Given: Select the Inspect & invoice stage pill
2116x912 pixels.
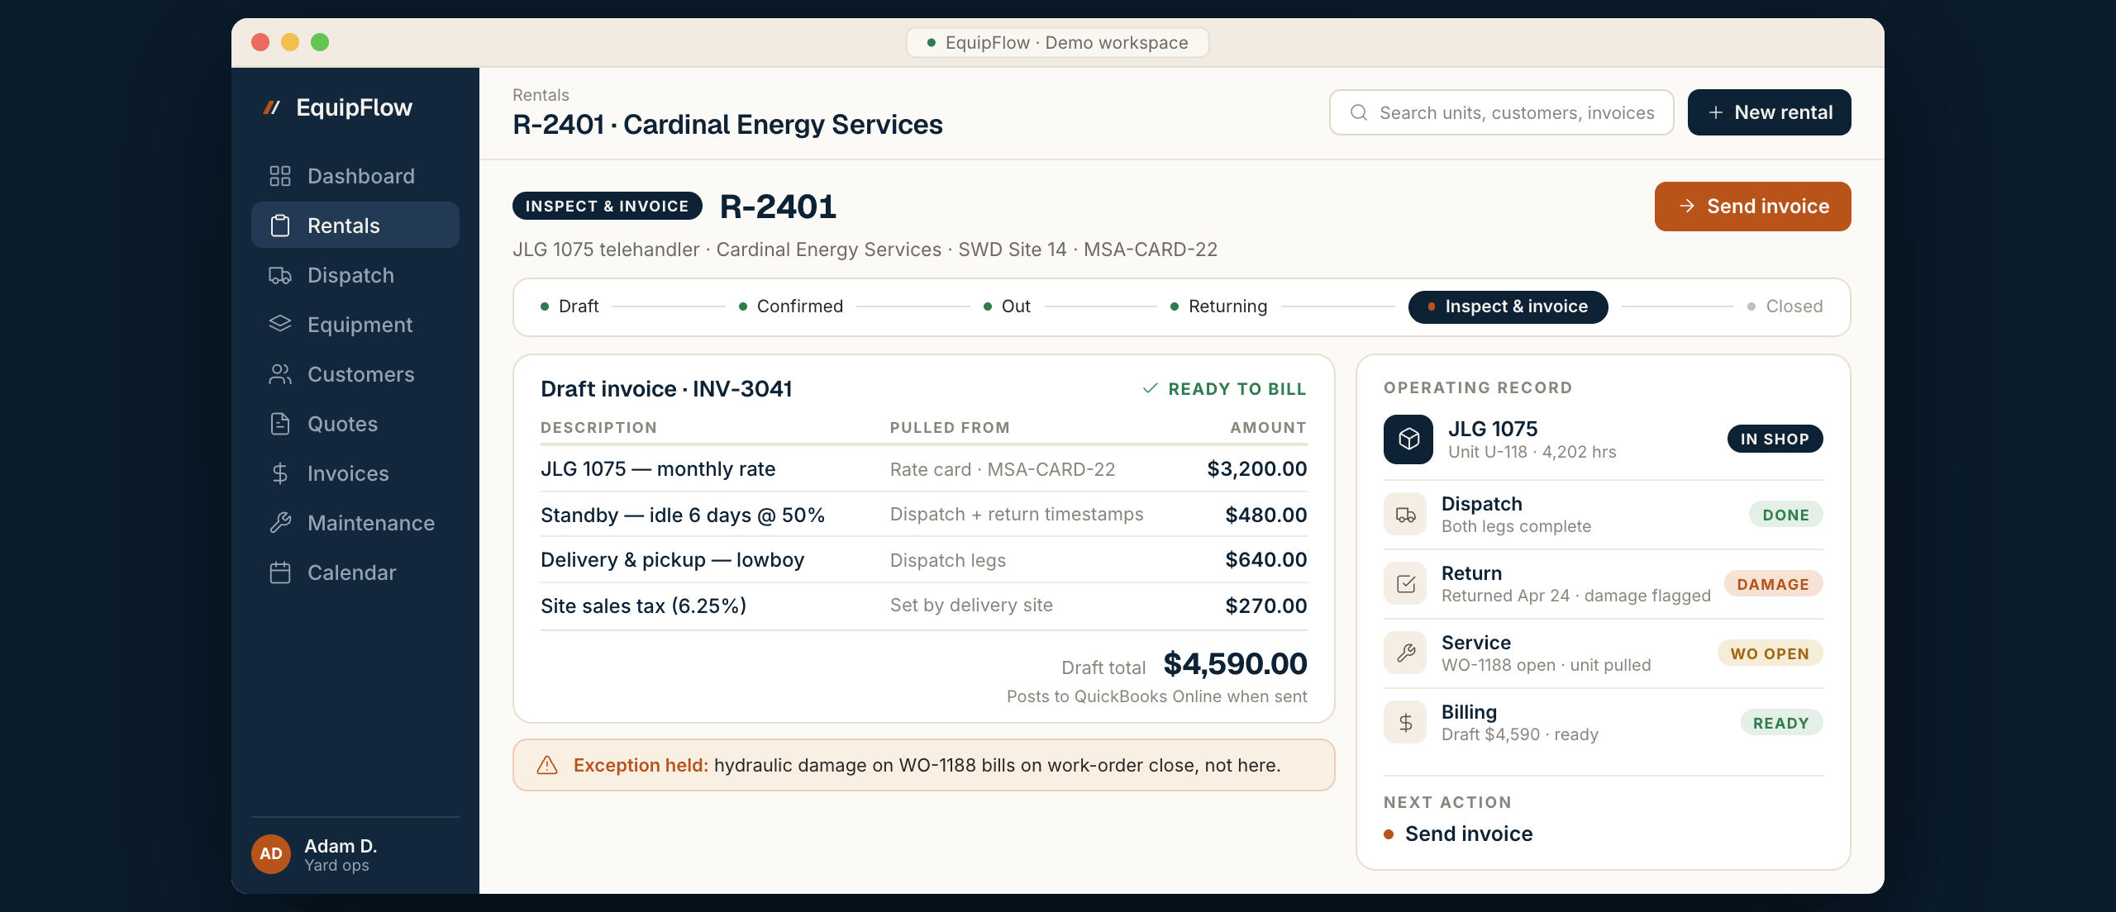Looking at the screenshot, I should [1508, 306].
